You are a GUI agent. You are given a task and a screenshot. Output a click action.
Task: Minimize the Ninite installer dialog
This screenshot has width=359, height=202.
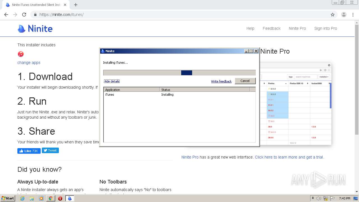click(x=246, y=51)
